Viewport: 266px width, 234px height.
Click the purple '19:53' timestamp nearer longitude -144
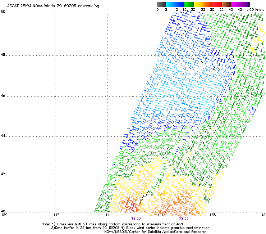136,219
